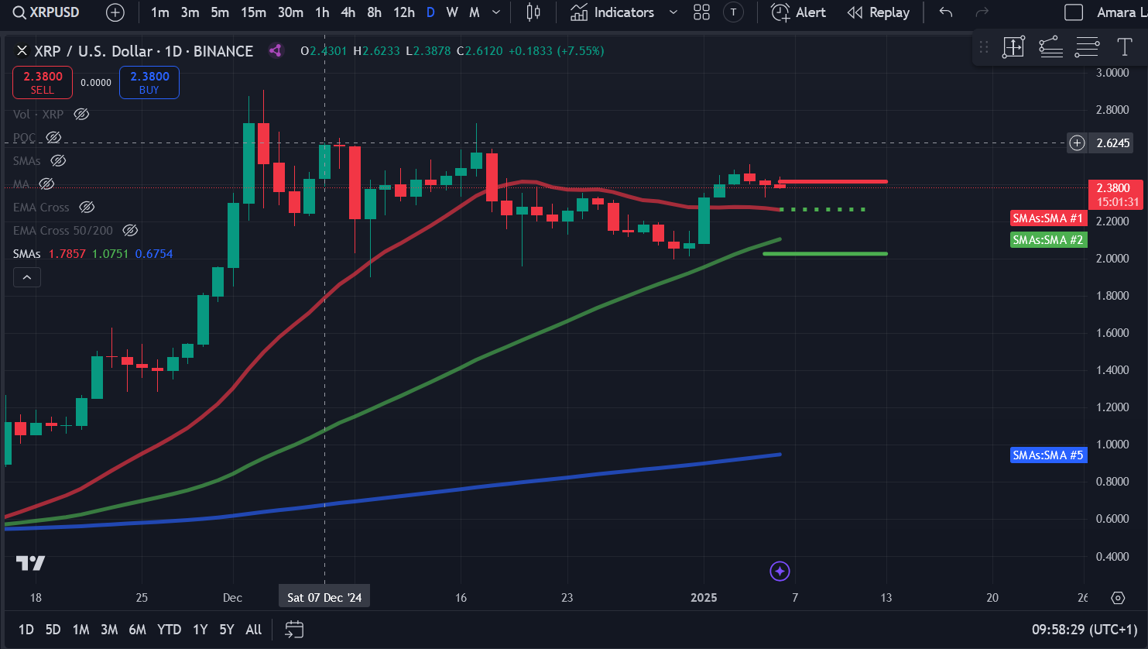Screen dimensions: 1148x649
Task: Select the Weekly (W) timeframe
Action: (x=452, y=12)
